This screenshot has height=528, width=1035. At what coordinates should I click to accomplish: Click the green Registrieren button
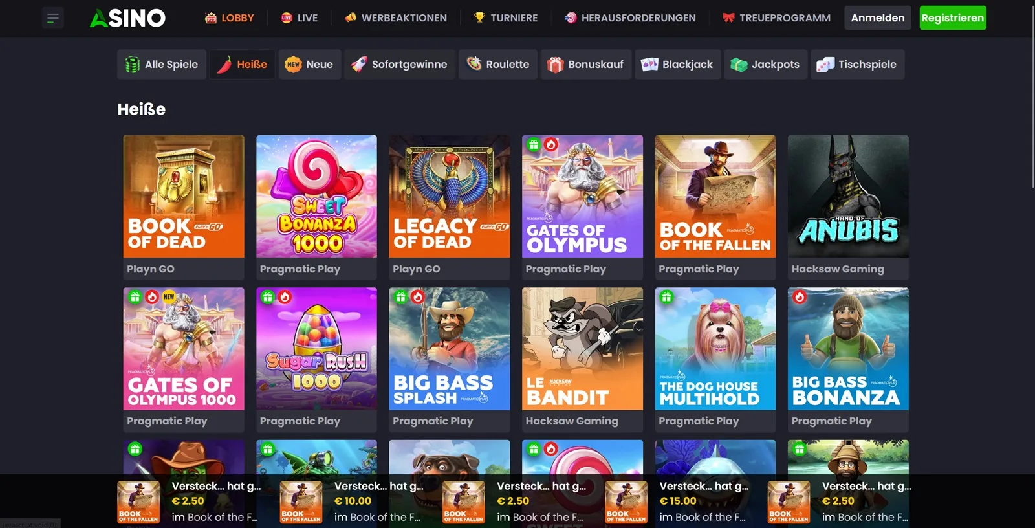[953, 18]
